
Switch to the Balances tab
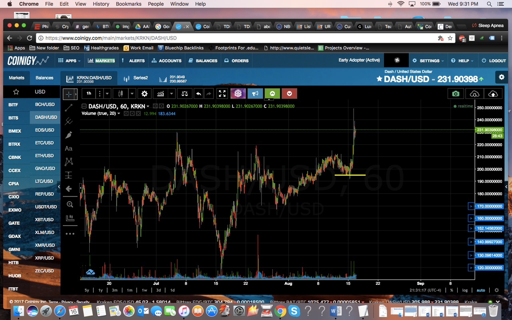point(44,78)
